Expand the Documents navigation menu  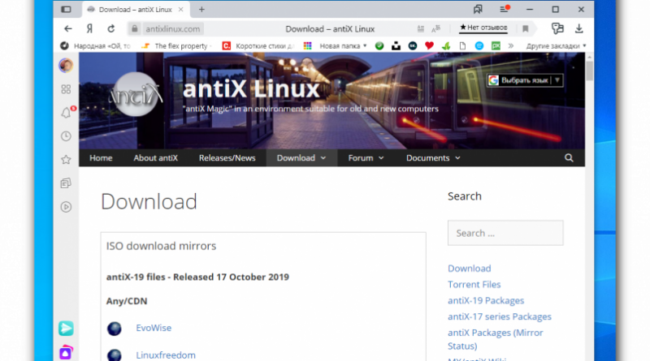[x=432, y=158]
